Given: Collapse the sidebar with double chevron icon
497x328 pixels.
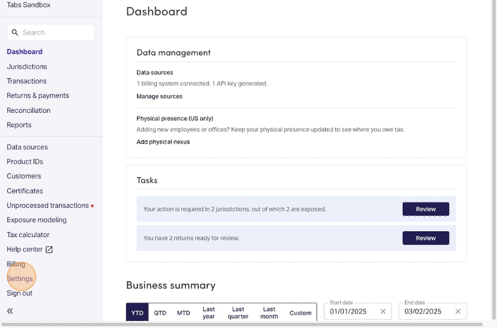Looking at the screenshot, I should click(x=10, y=311).
